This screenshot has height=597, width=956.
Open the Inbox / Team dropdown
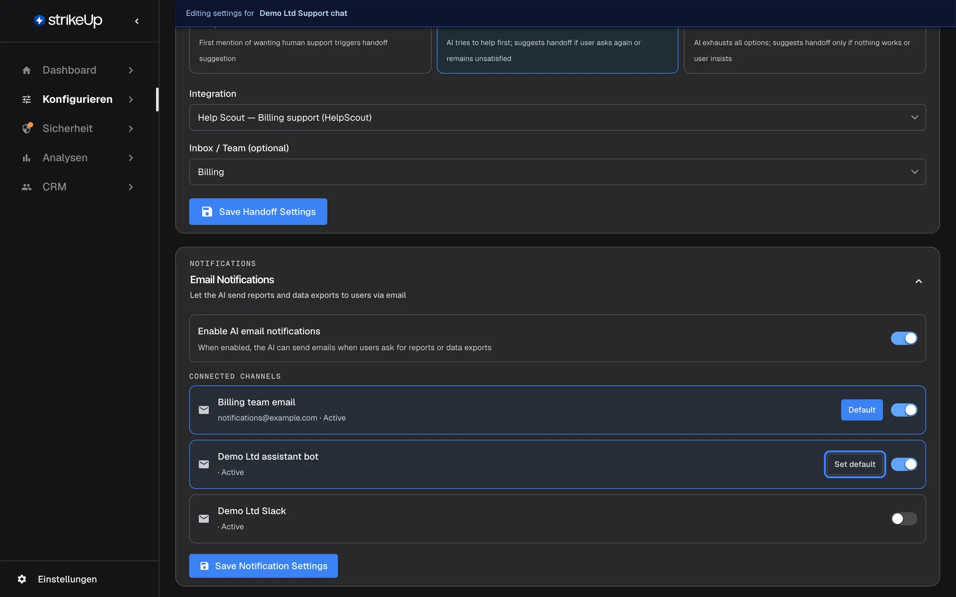tap(557, 172)
